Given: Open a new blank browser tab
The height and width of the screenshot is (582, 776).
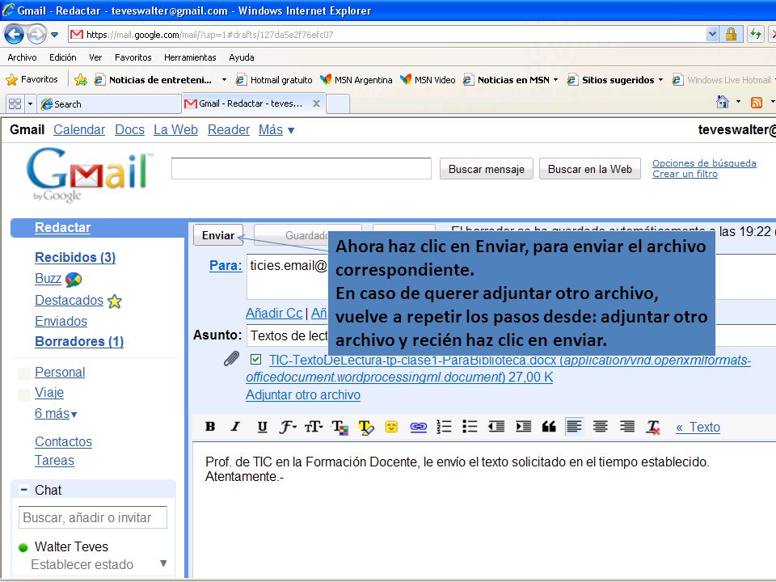Looking at the screenshot, I should pos(338,104).
